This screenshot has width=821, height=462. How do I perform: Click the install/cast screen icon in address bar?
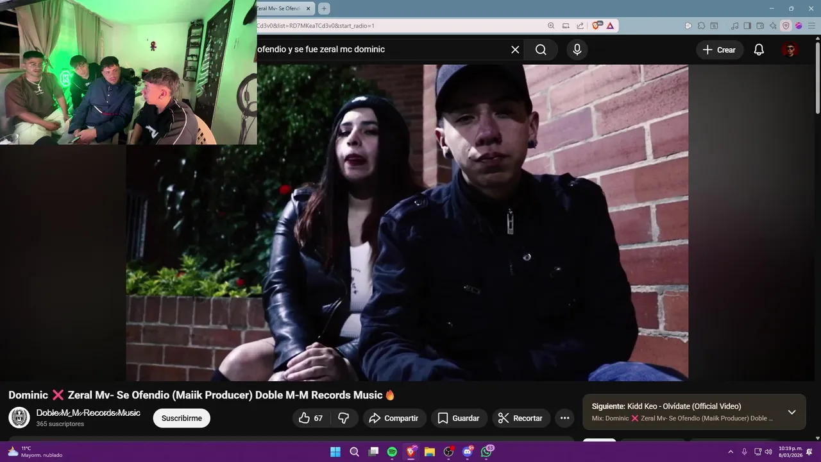click(566, 26)
